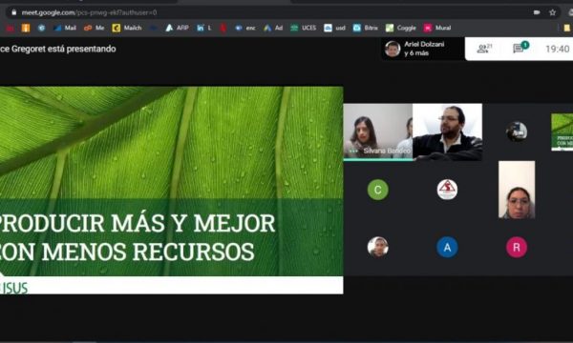Image resolution: width=573 pixels, height=343 pixels.
Task: Select Silvana's video tile
Action: point(378,131)
